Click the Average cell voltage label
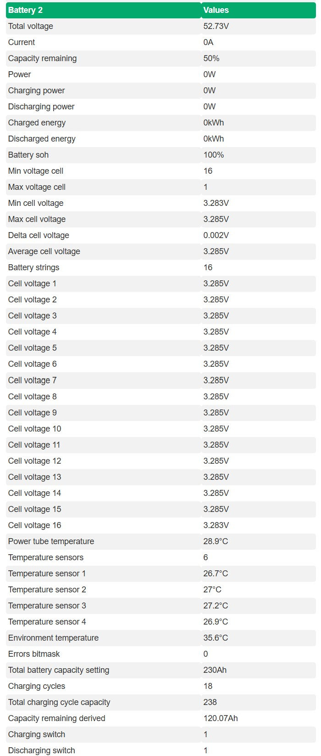Screen dimensions: 321x756 click(44, 251)
